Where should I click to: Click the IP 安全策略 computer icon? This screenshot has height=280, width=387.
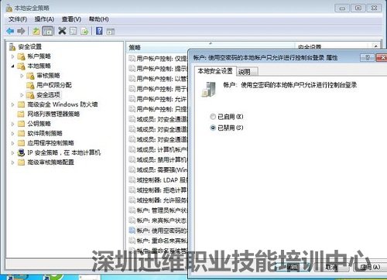(21, 152)
